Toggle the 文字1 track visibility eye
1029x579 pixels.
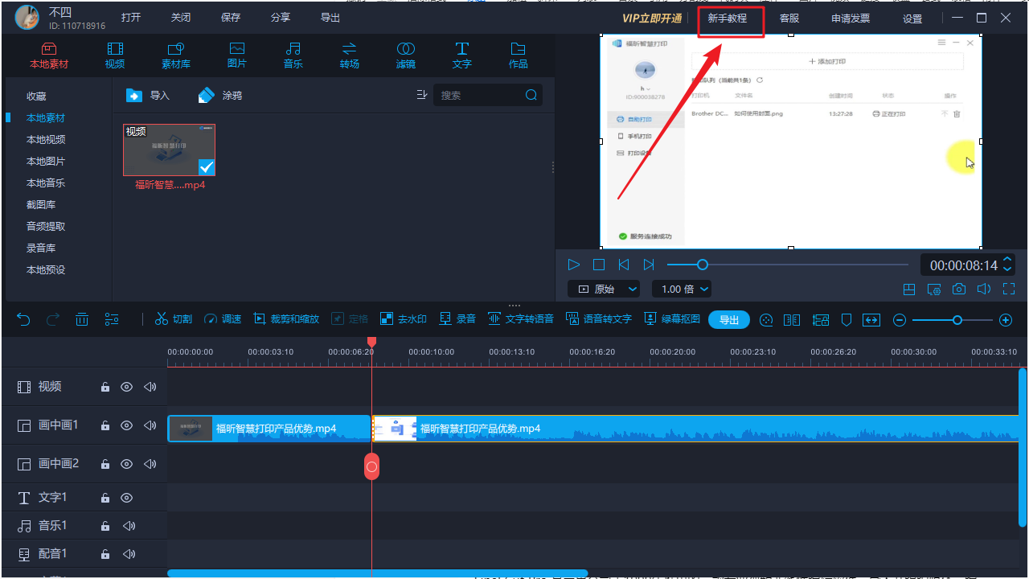pos(126,498)
